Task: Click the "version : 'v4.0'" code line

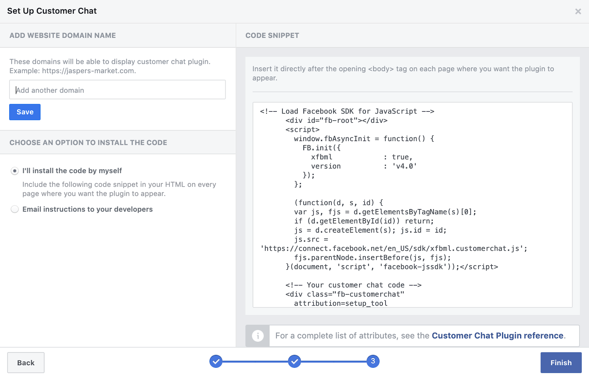Action: [364, 166]
